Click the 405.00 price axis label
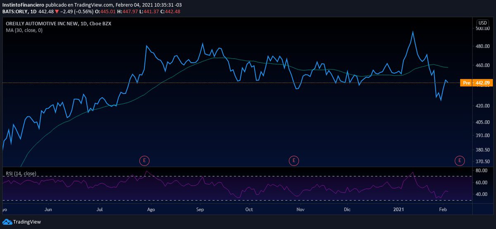The image size is (496, 229). [482, 122]
